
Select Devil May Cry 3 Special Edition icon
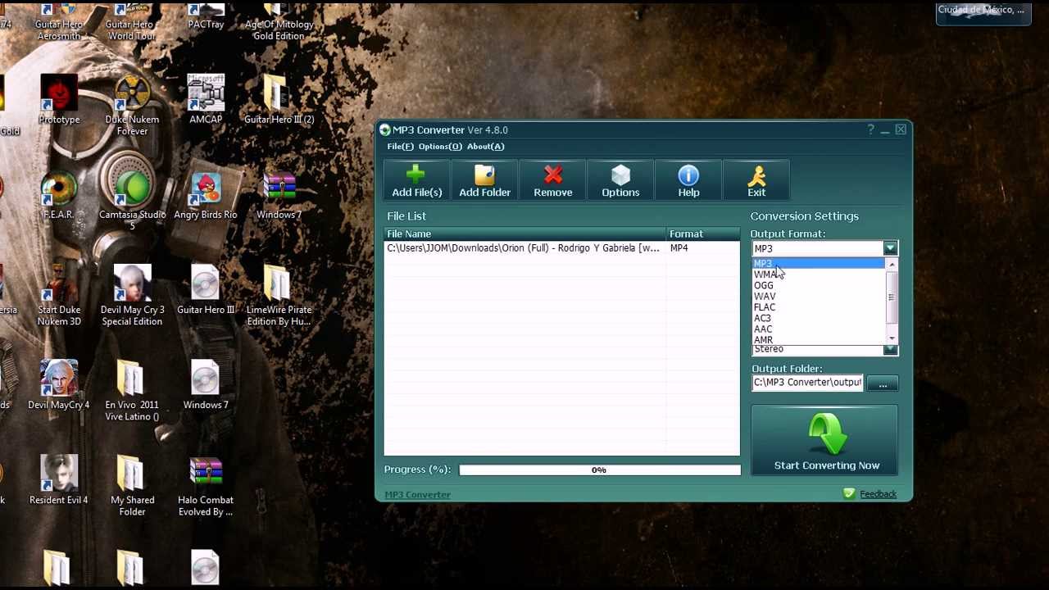(132, 296)
